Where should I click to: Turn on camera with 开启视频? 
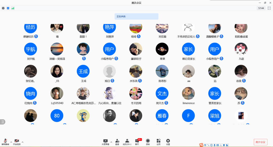pos(17,142)
